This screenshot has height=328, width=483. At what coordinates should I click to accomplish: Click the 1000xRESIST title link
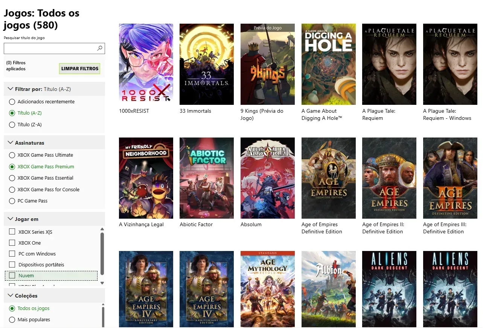tap(134, 111)
